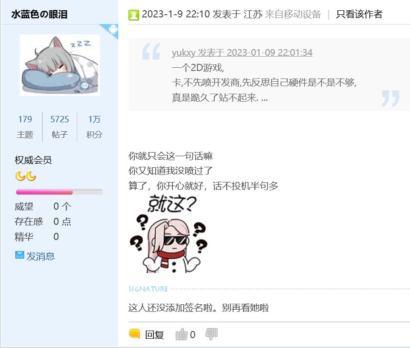Click the thumbs down dislike icon
This screenshot has width=410, height=348.
(x=211, y=334)
